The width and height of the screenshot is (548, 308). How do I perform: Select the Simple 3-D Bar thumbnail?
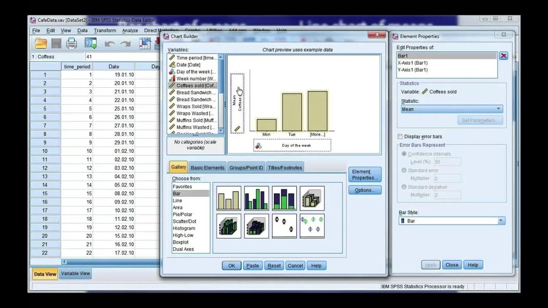[312, 198]
